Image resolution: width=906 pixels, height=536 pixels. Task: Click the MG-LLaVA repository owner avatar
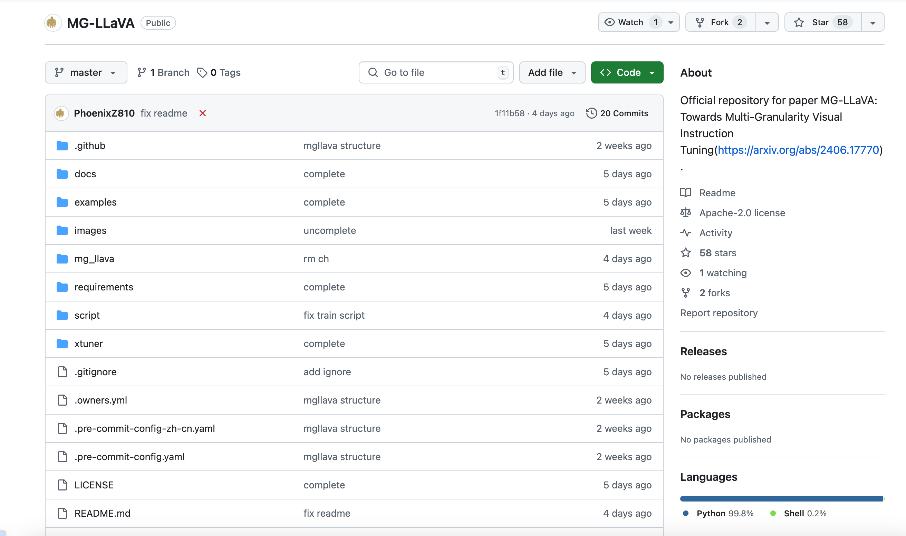tap(53, 23)
